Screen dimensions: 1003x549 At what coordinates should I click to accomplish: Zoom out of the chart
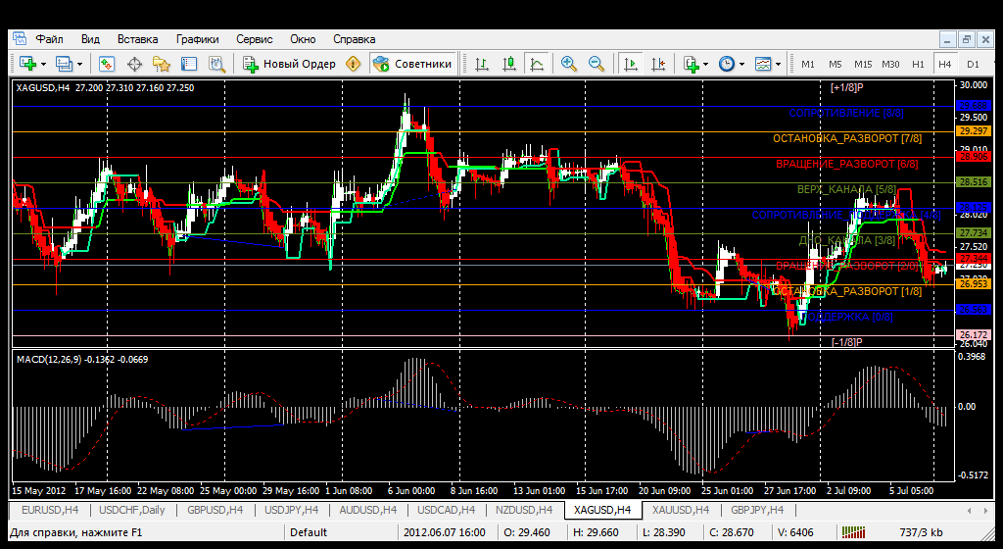pos(596,64)
